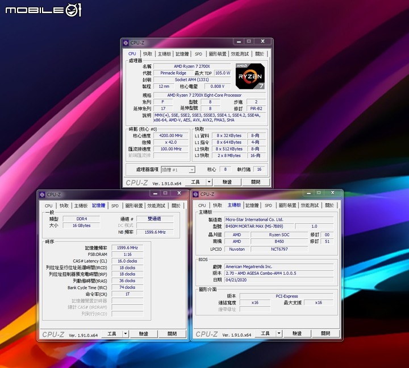Close the memory CPU-Z window with X
This screenshot has height=368, width=409.
(x=179, y=193)
